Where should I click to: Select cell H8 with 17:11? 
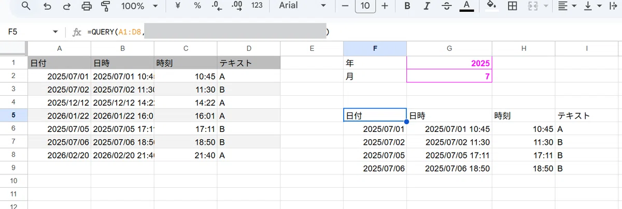click(x=524, y=155)
